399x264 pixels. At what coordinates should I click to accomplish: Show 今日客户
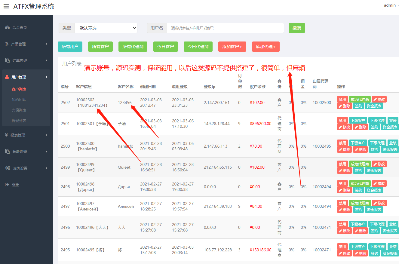[166, 47]
